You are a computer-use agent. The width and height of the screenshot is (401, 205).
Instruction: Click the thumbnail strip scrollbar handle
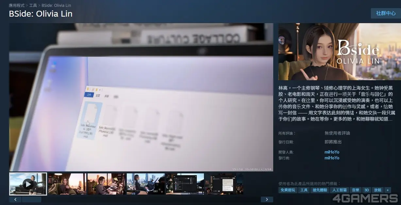click(32, 199)
